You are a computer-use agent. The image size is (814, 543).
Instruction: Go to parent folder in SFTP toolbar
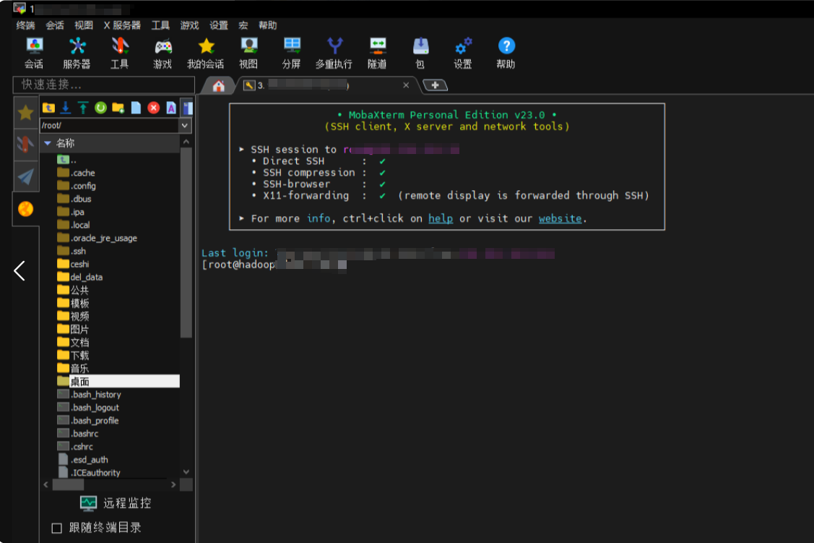[49, 108]
